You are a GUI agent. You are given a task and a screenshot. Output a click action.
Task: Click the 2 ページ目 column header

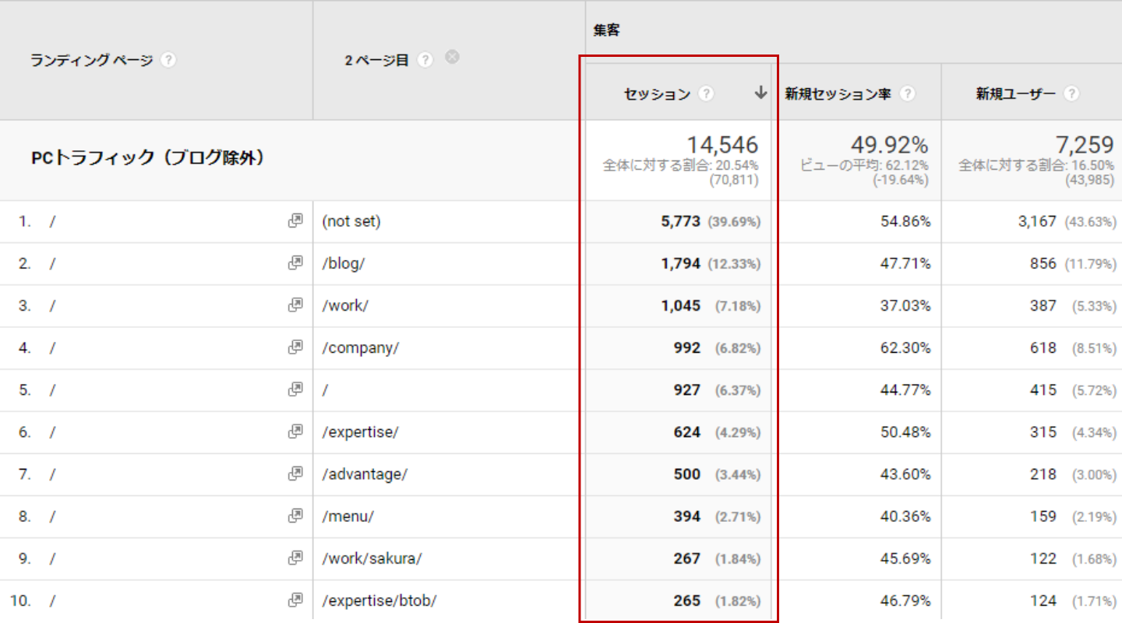(x=376, y=60)
